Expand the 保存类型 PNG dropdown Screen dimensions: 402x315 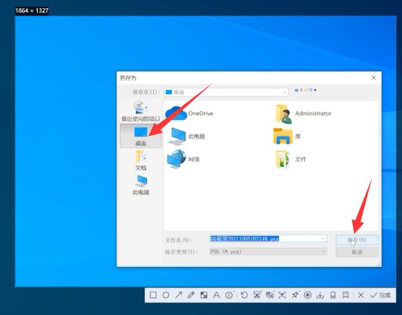coord(323,252)
